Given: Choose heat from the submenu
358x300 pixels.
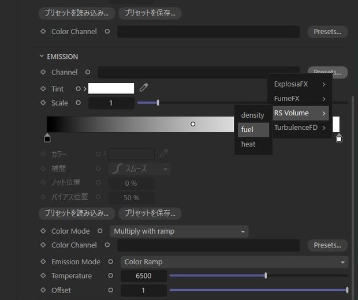Looking at the screenshot, I should pyautogui.click(x=253, y=144).
